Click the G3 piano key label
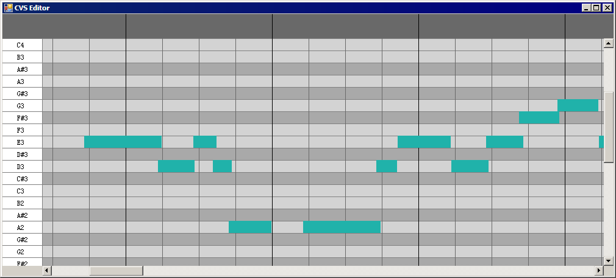Image resolution: width=616 pixels, height=278 pixels. point(22,105)
